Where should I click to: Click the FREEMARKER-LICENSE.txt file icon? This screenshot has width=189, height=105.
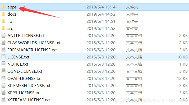pos(3,49)
